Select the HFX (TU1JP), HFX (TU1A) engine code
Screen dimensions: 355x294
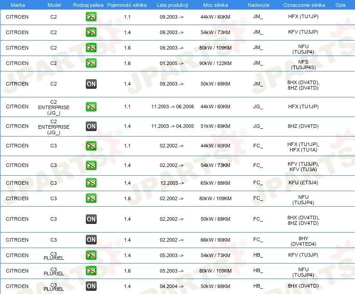click(x=303, y=147)
